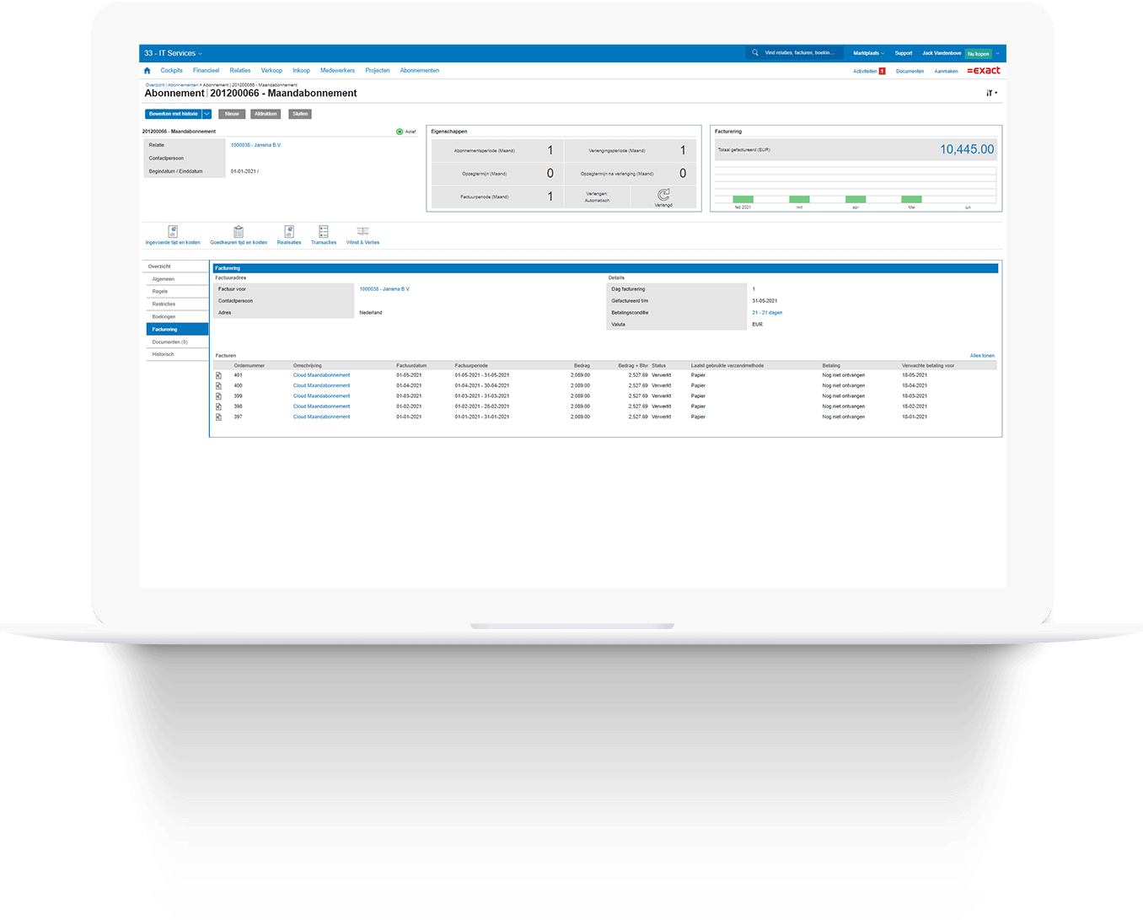Click the Afdrukken button

pyautogui.click(x=266, y=114)
